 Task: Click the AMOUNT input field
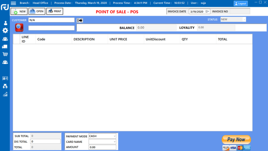tap(102, 147)
